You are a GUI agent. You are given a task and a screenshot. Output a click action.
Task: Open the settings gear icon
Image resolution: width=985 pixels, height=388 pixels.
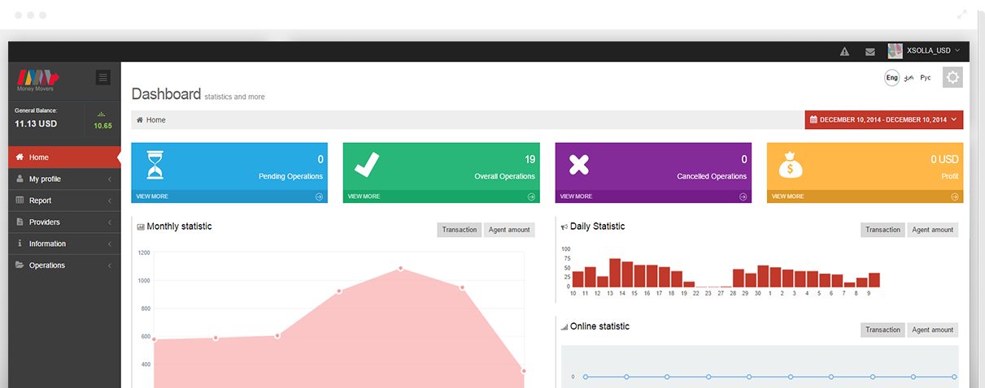(952, 77)
